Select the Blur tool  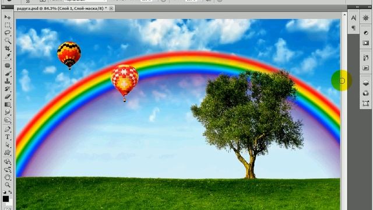pyautogui.click(x=8, y=113)
